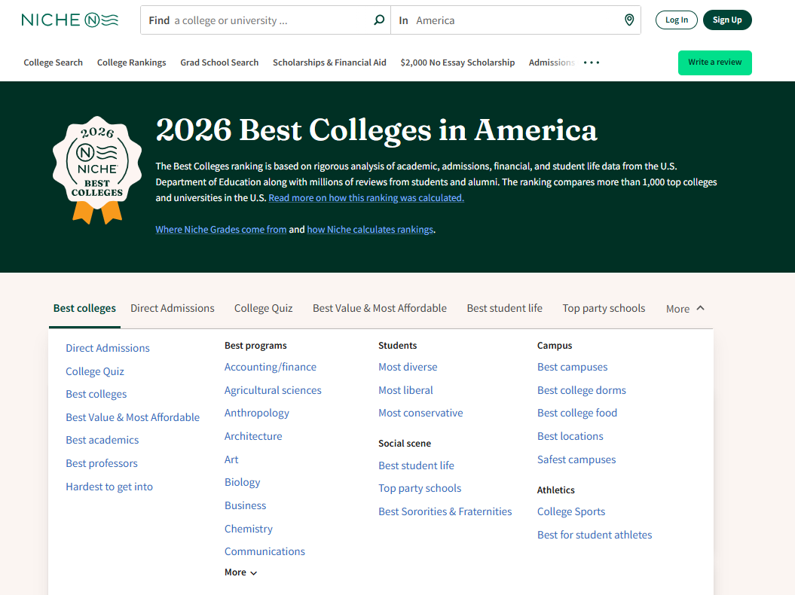This screenshot has height=595, width=795.
Task: Choose Hardest to get into link
Action: (x=109, y=487)
